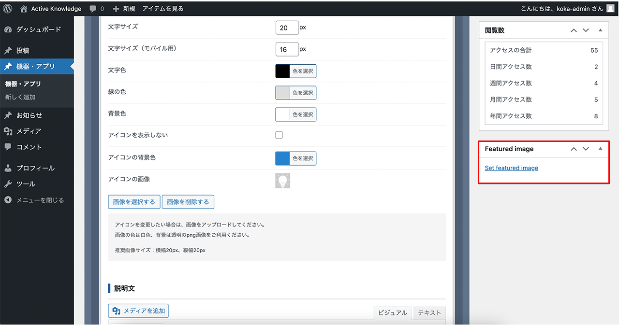Click the 投稿 pin icon
Screen dimensions: 619x326
tap(8, 50)
